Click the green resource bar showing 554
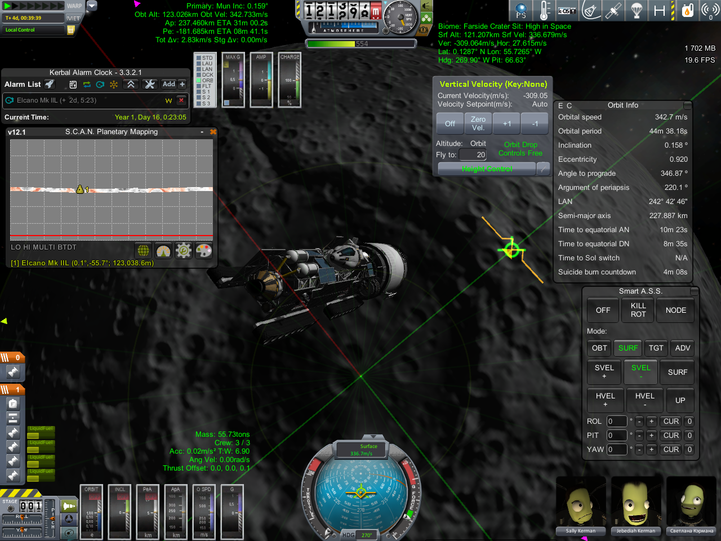 361,43
